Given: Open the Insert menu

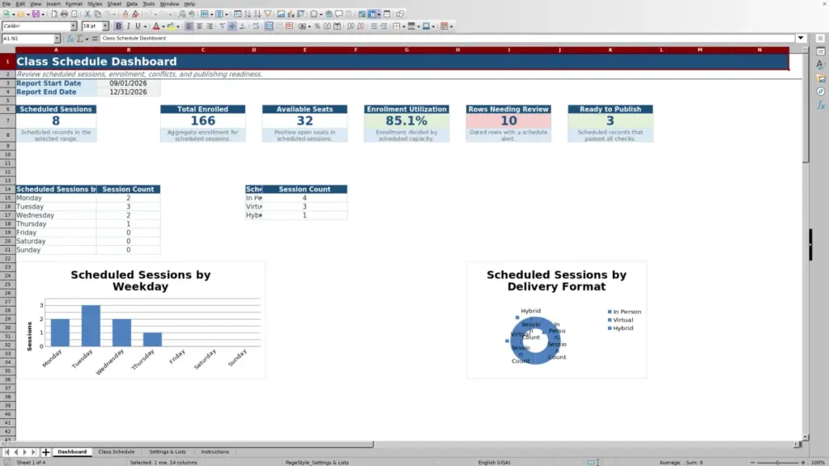Looking at the screenshot, I should pyautogui.click(x=53, y=4).
